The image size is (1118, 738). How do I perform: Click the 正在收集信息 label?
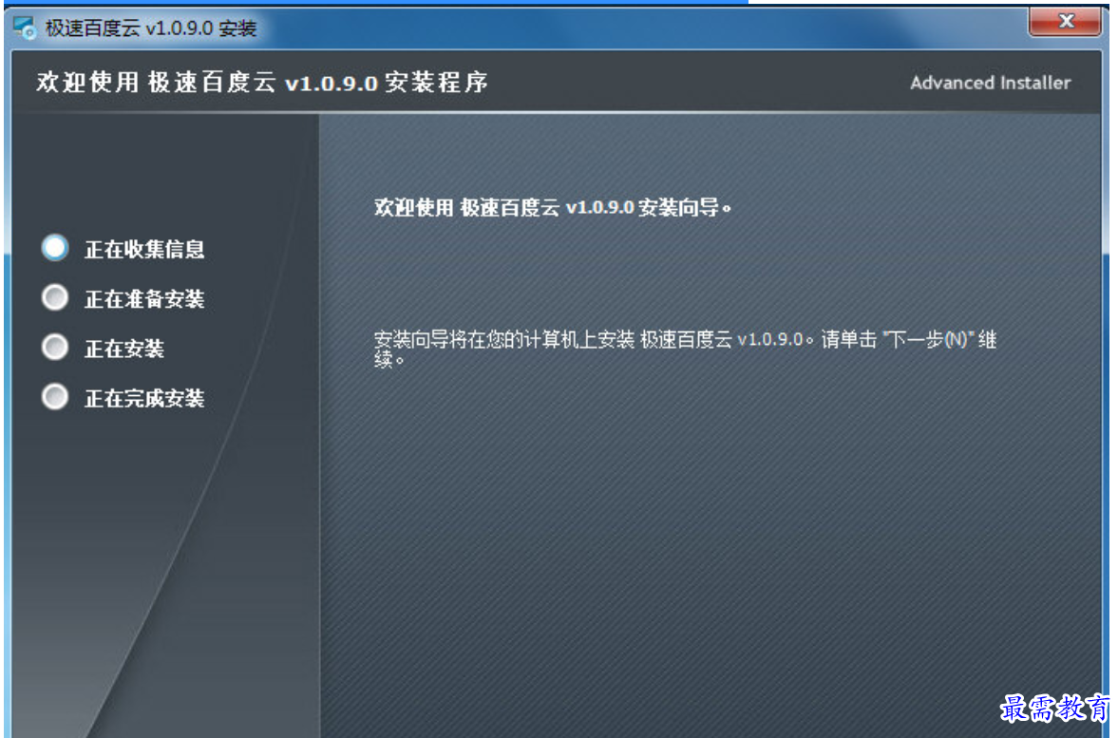tap(144, 249)
